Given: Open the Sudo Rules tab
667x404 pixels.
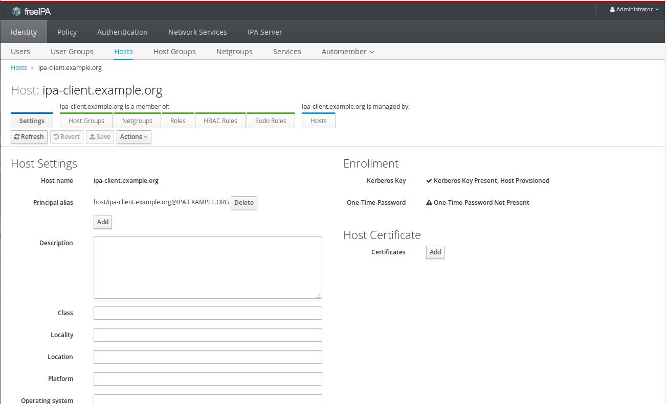Looking at the screenshot, I should point(271,121).
